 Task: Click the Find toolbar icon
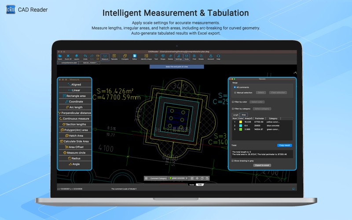[194, 57]
